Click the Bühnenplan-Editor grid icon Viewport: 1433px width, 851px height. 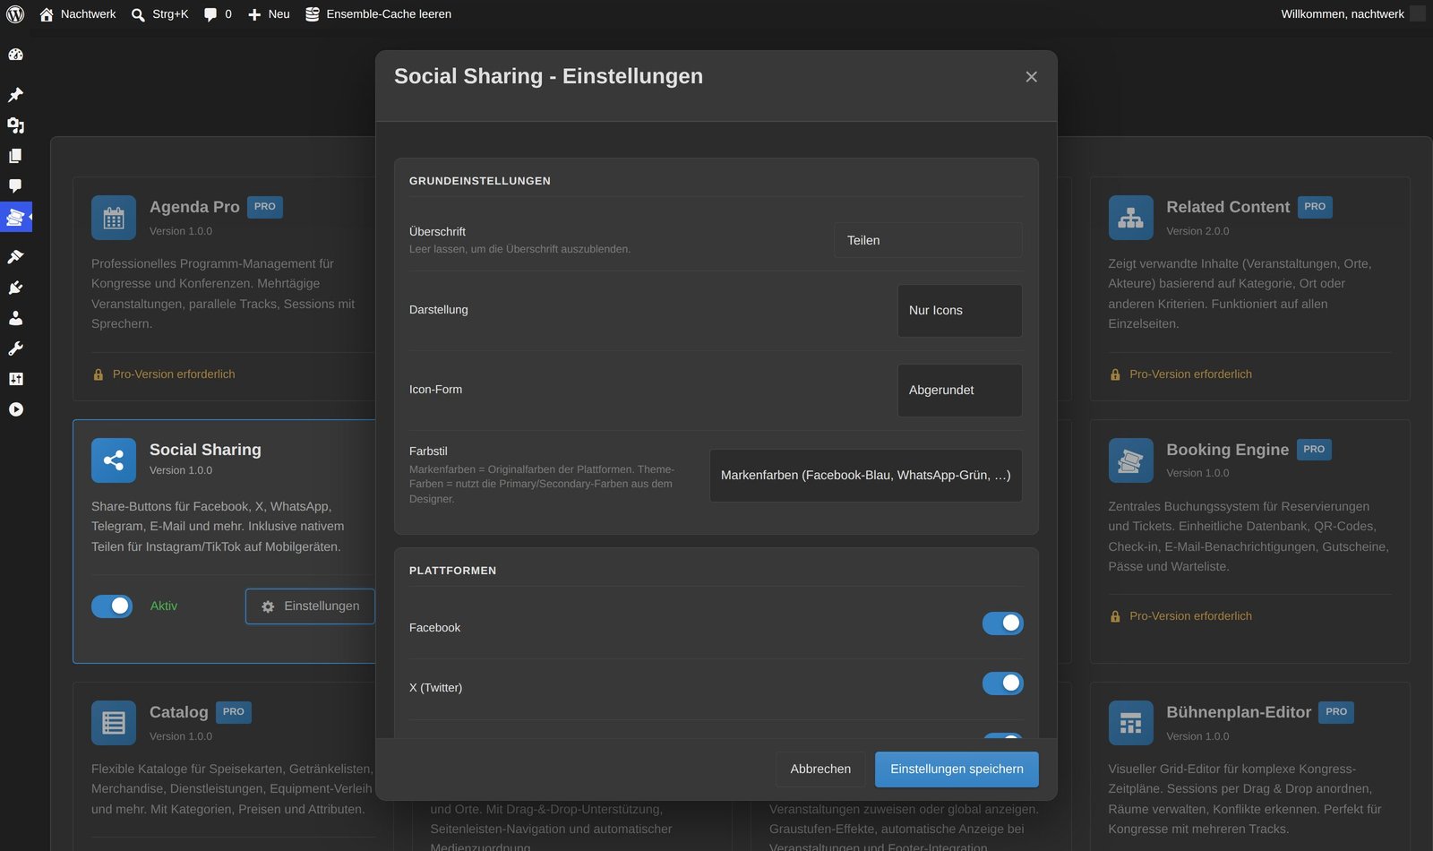point(1130,723)
